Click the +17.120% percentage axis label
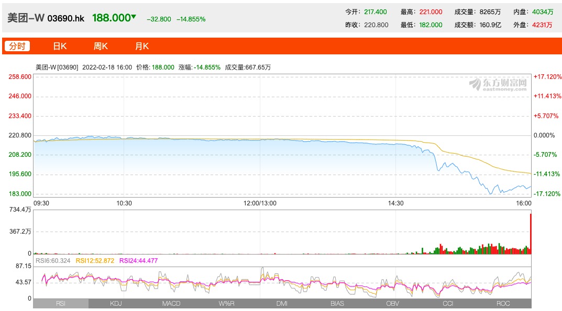Viewport: 562px width, 311px height. pos(547,77)
